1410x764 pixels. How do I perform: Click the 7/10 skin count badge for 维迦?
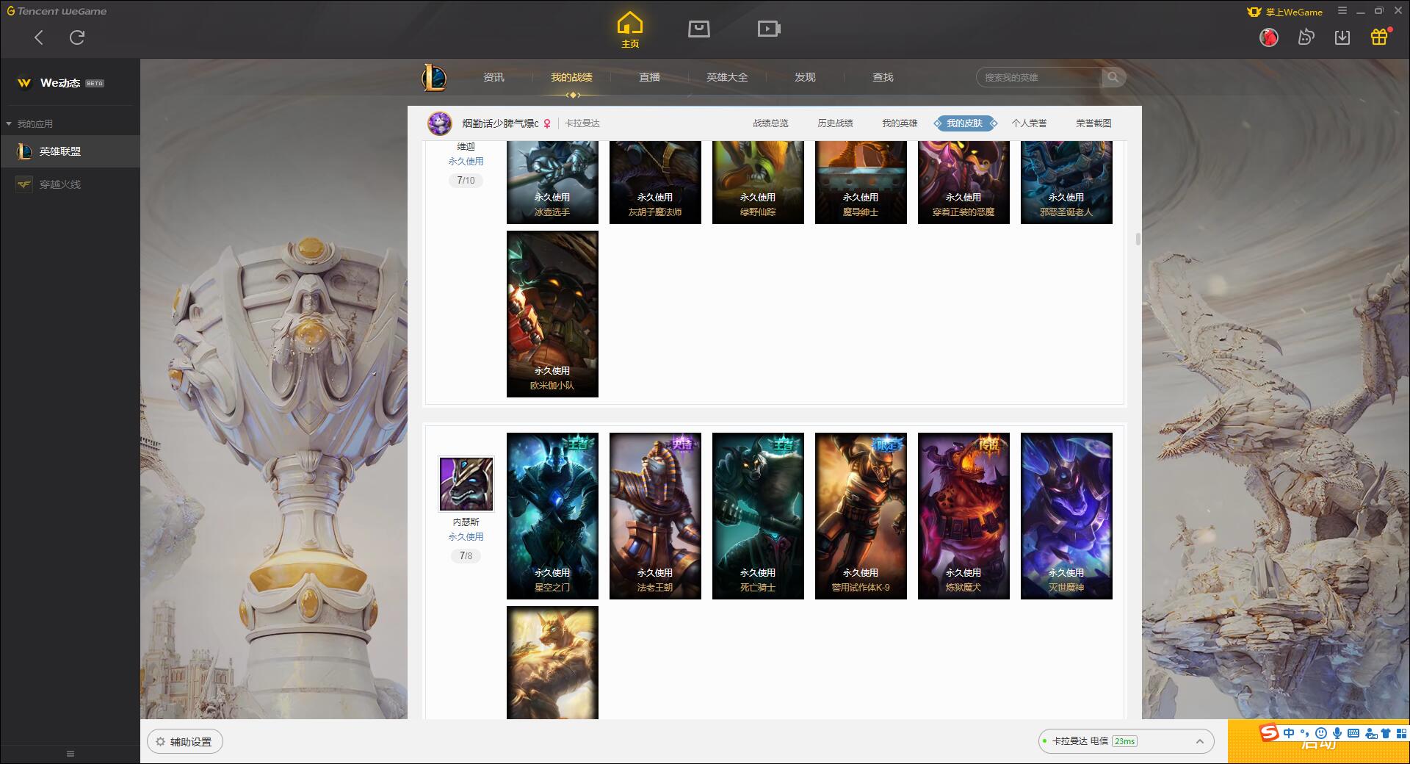(x=466, y=180)
